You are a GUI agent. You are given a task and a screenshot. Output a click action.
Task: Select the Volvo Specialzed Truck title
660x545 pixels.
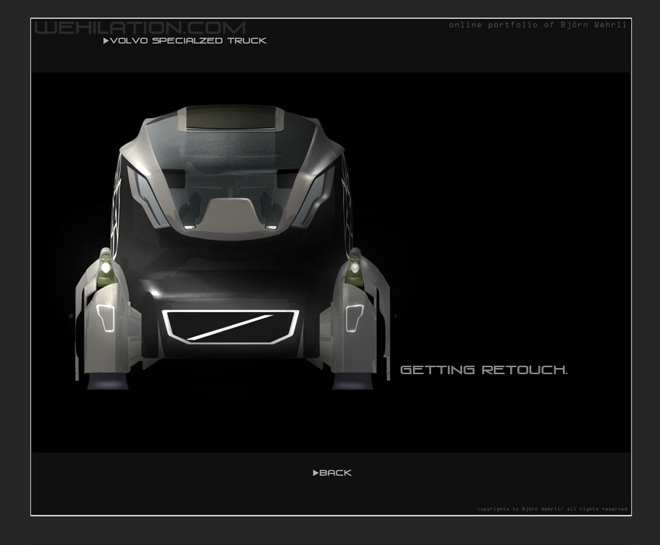pos(189,40)
